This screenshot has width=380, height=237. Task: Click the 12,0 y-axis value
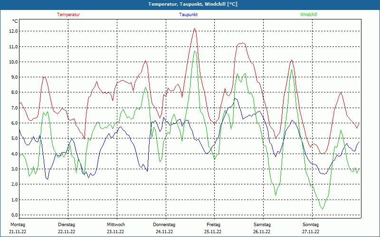click(13, 31)
